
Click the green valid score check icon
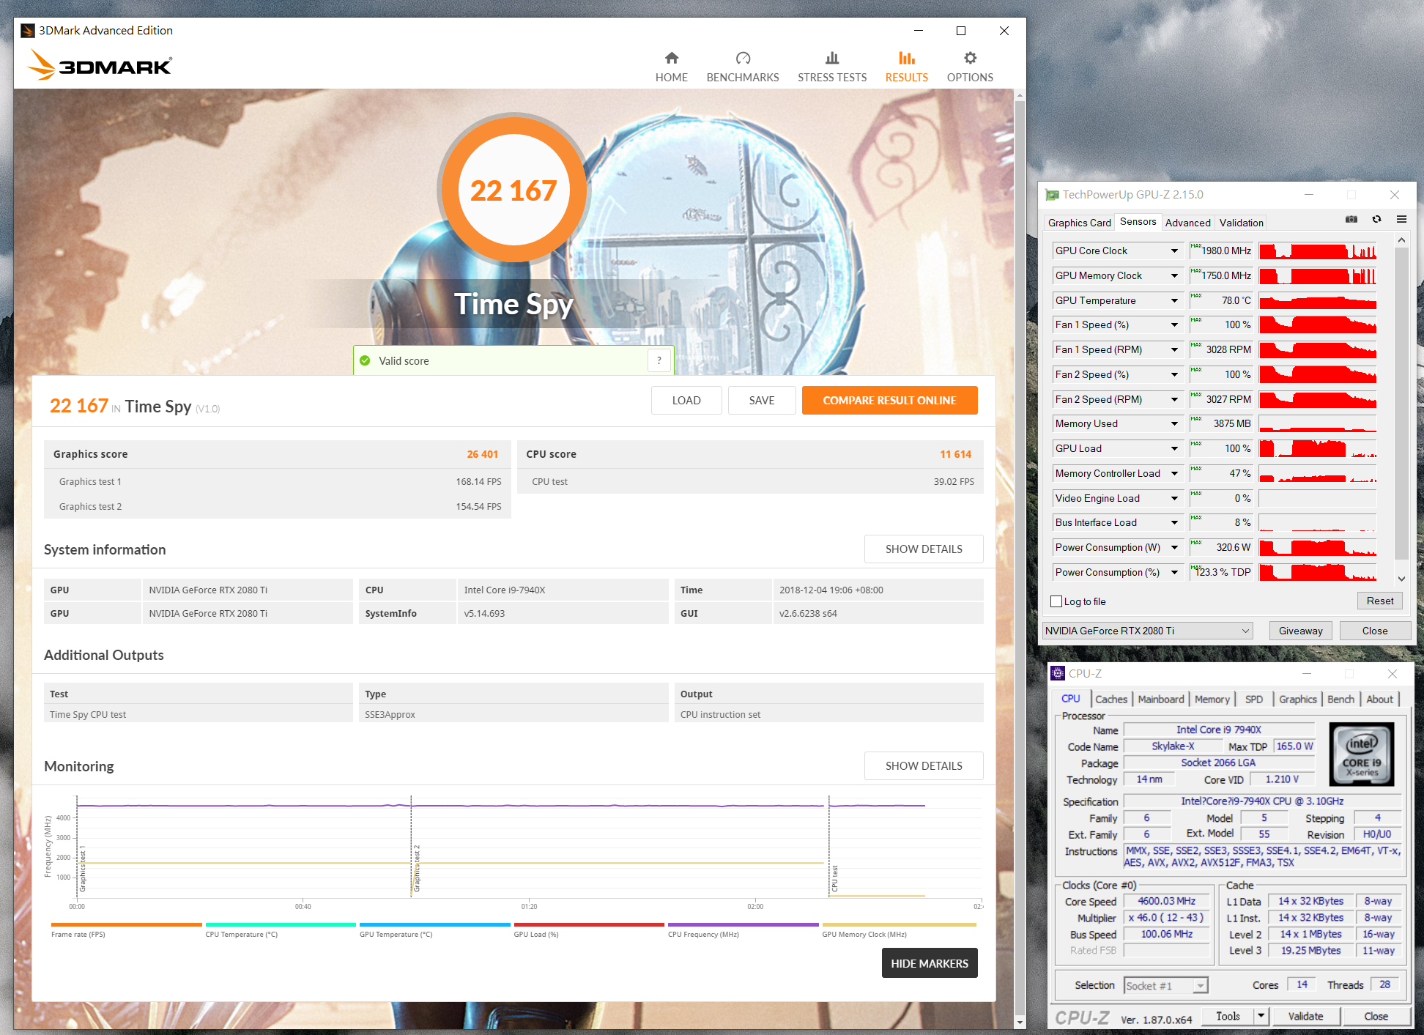[365, 360]
